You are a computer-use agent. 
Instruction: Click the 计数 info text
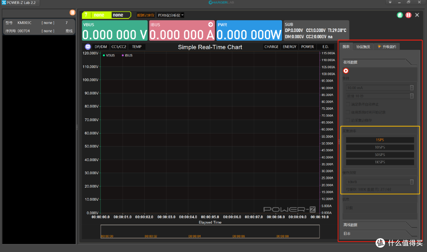pyautogui.click(x=350, y=208)
